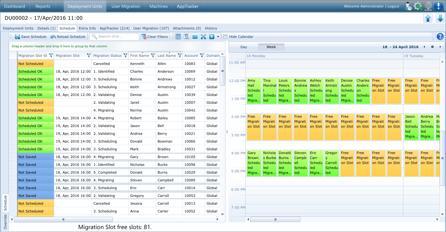Click the Not Saved cell for Nicholas Burke

coord(36,165)
